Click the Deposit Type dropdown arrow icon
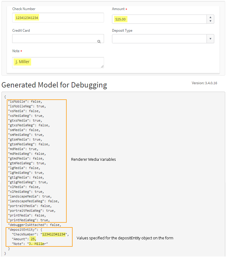 [x=210, y=39]
